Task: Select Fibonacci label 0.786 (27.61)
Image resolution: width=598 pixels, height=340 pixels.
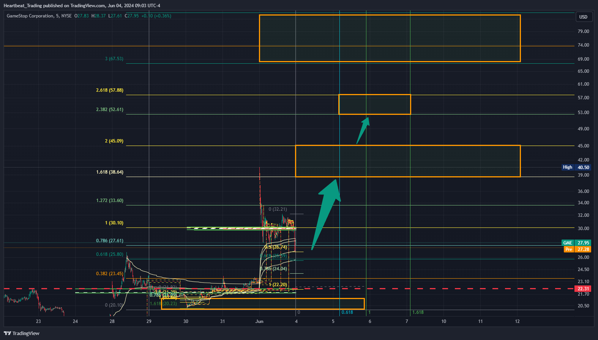Action: [x=110, y=241]
